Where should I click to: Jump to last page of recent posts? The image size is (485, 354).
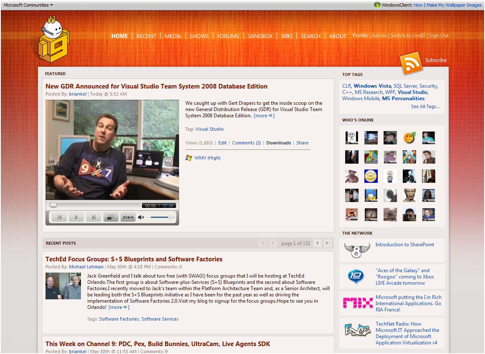tap(328, 243)
